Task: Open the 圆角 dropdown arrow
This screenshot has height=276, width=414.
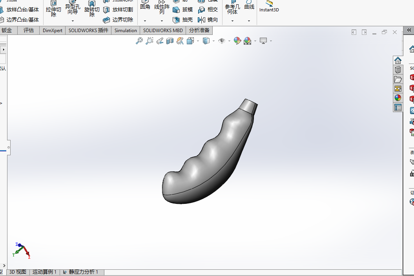Action: pyautogui.click(x=145, y=20)
